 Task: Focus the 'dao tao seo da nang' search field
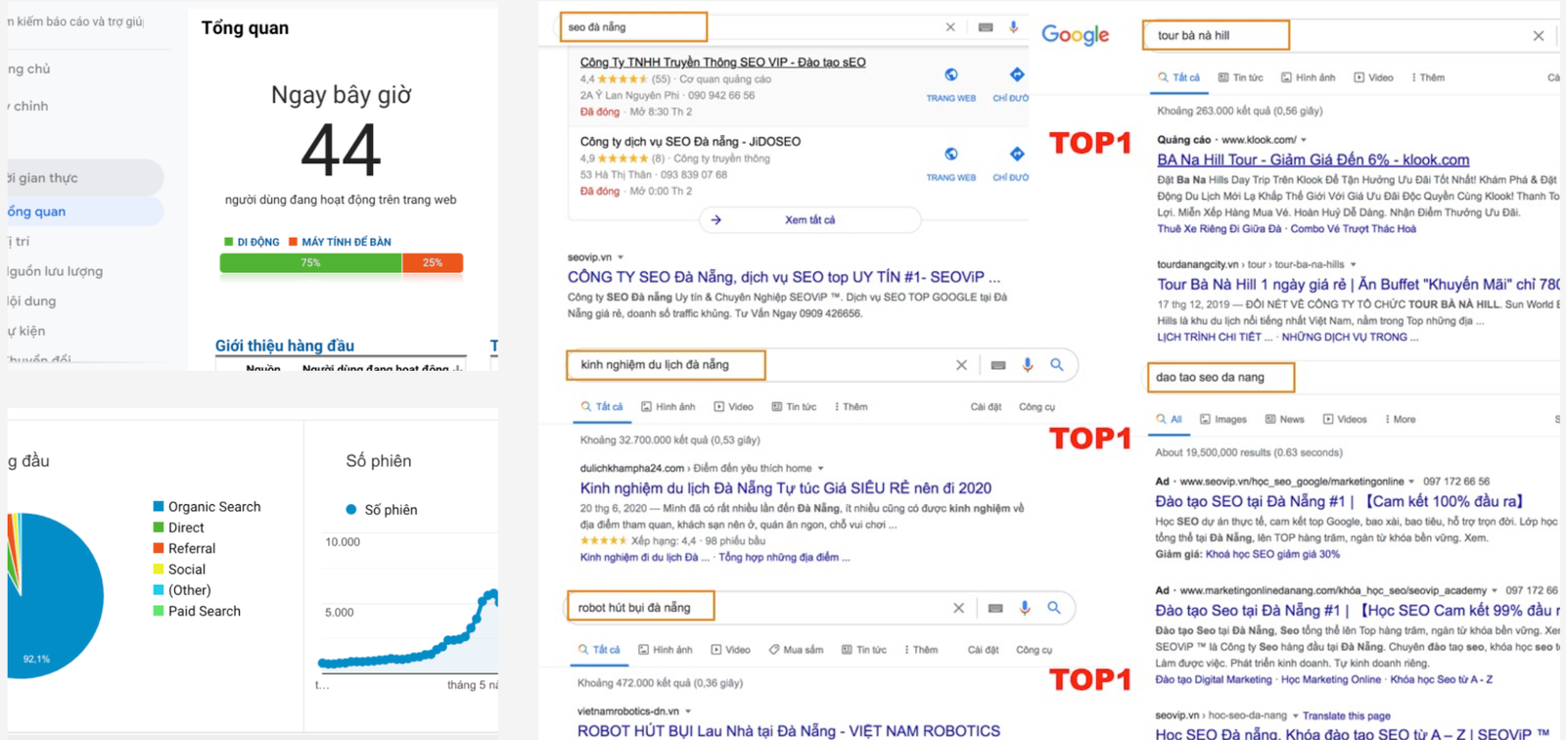tap(1221, 377)
